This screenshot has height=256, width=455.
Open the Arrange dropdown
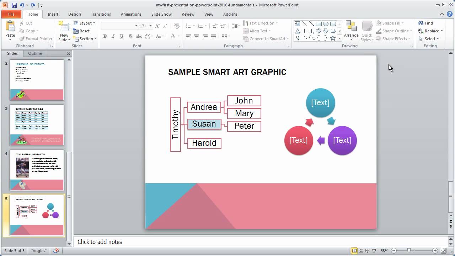pos(351,31)
